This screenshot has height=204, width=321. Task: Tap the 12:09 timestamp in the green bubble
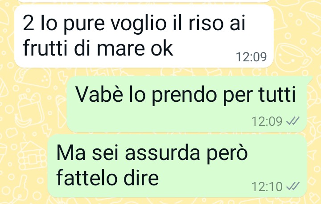(x=267, y=121)
